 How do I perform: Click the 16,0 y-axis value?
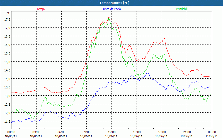coord(7,45)
